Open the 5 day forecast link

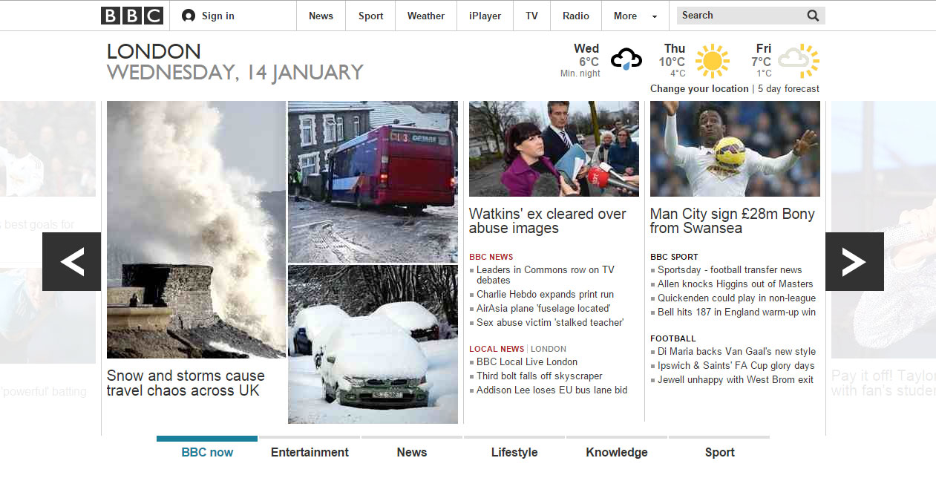click(788, 88)
